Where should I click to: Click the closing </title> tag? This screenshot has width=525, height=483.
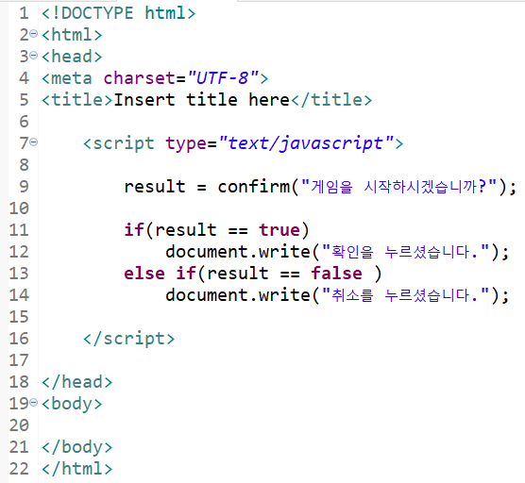(331, 100)
